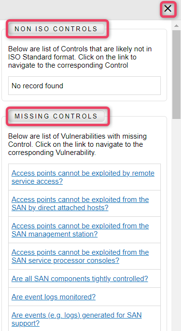The width and height of the screenshot is (181, 331).
Task: Open link about SAN service processor consoles
Action: tap(80, 256)
